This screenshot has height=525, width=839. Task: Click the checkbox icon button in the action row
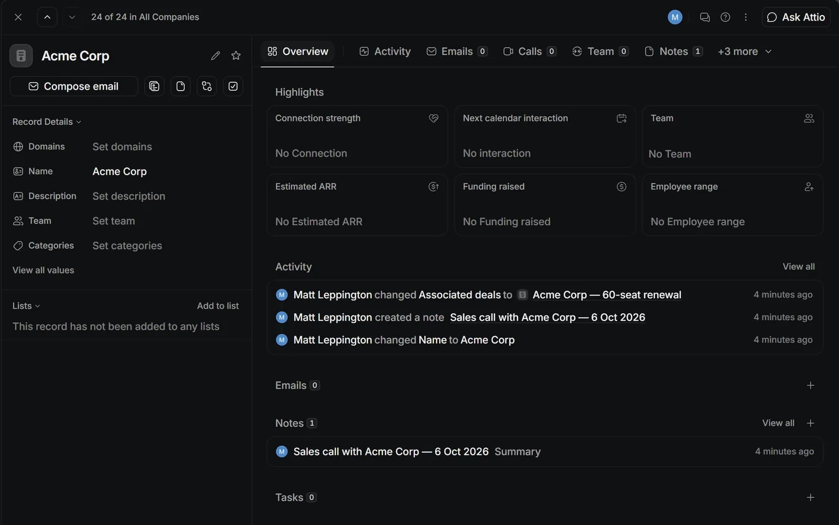pos(233,86)
